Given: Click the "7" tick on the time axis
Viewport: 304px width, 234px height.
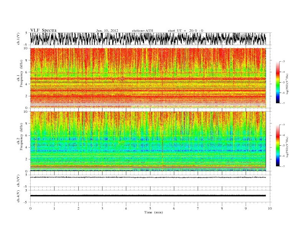Looking at the screenshot, I should tap(198, 208).
